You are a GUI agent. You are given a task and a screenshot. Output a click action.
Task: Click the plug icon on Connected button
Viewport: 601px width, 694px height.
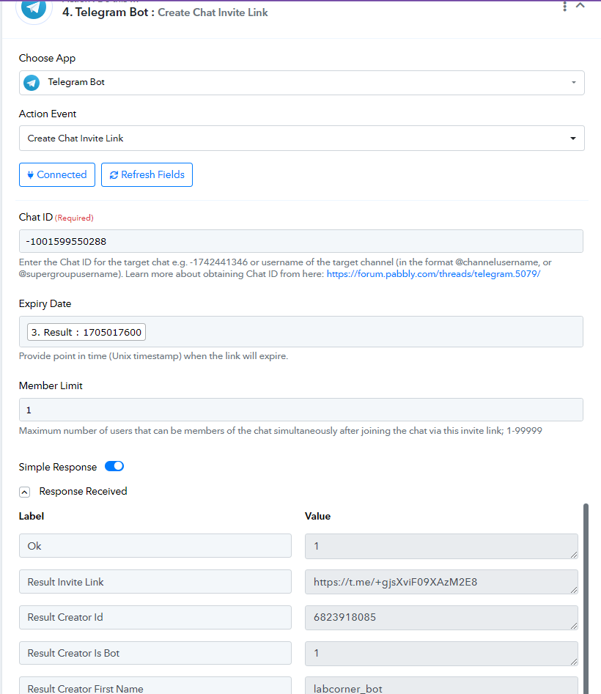tap(31, 175)
